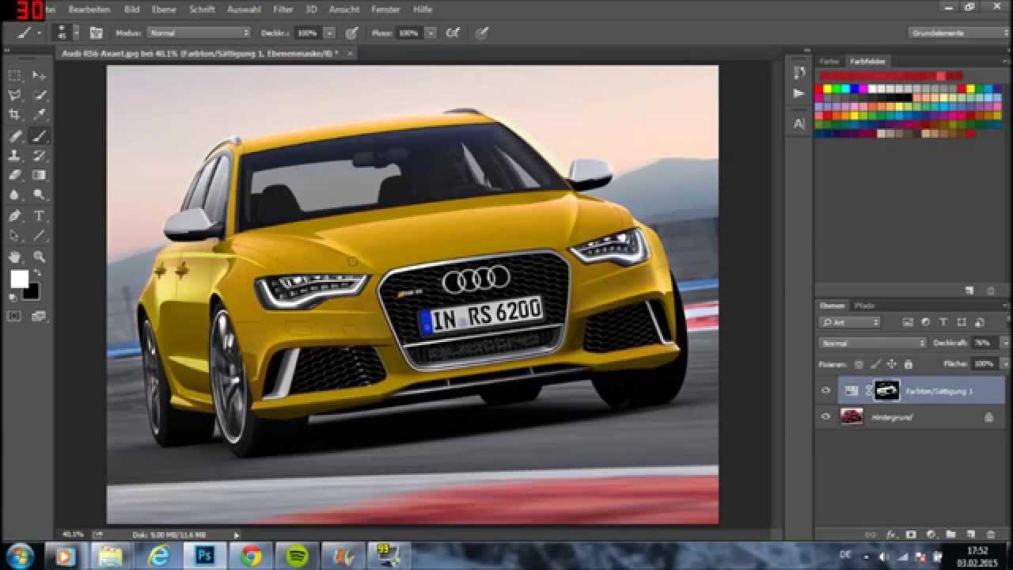Screen dimensions: 1013x570
Task: Click the white foreground color swatch
Action: (x=18, y=279)
